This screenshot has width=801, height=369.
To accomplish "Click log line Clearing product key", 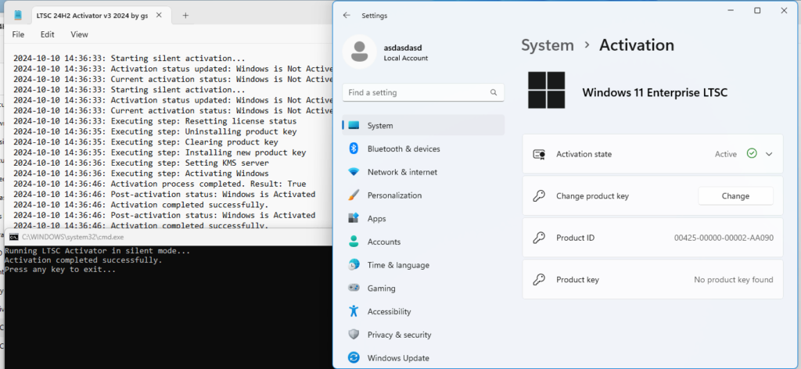I will (145, 142).
